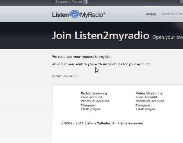Open Flash player under Radio Streaming
This screenshot has height=143, width=183.
(x=90, y=109)
